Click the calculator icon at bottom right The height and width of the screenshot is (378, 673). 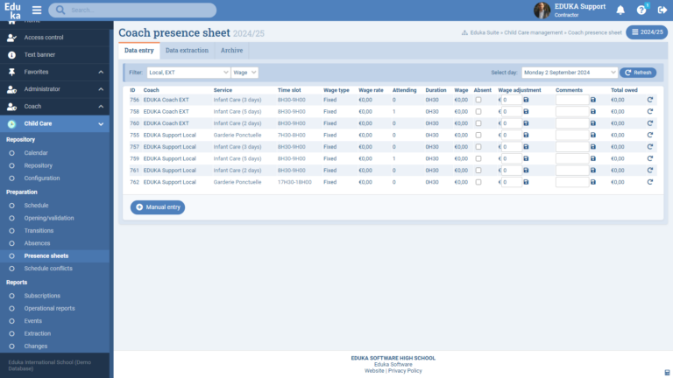click(668, 372)
